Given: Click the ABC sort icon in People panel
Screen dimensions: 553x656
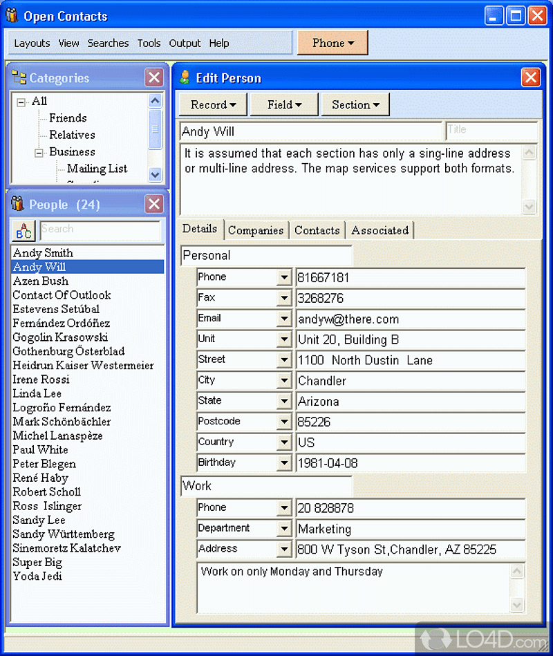Looking at the screenshot, I should (24, 230).
